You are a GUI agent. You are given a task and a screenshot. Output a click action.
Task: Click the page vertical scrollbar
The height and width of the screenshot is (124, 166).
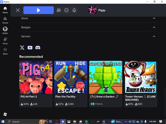(165, 102)
